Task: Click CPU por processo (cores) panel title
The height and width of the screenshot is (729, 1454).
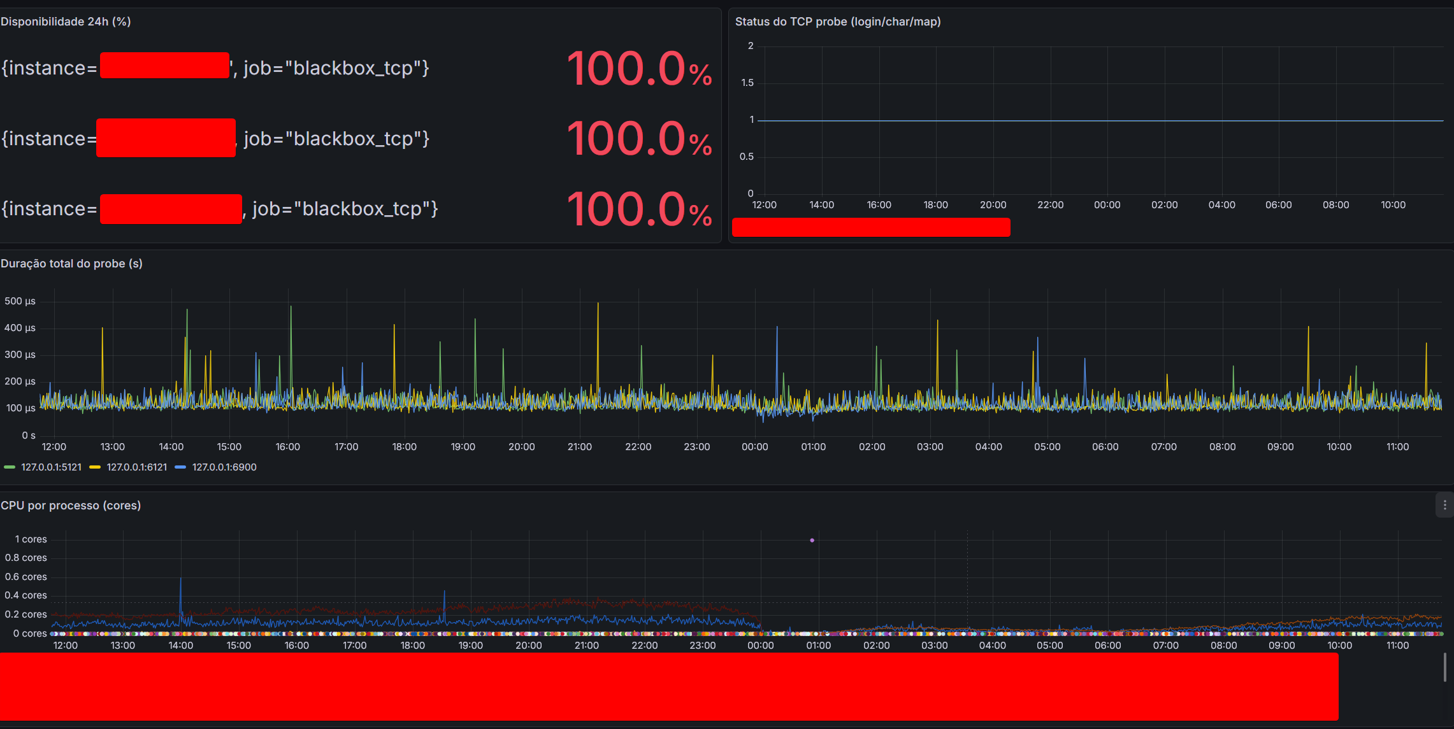Action: [x=71, y=506]
